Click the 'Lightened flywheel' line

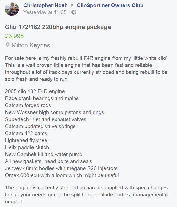pos(27,140)
